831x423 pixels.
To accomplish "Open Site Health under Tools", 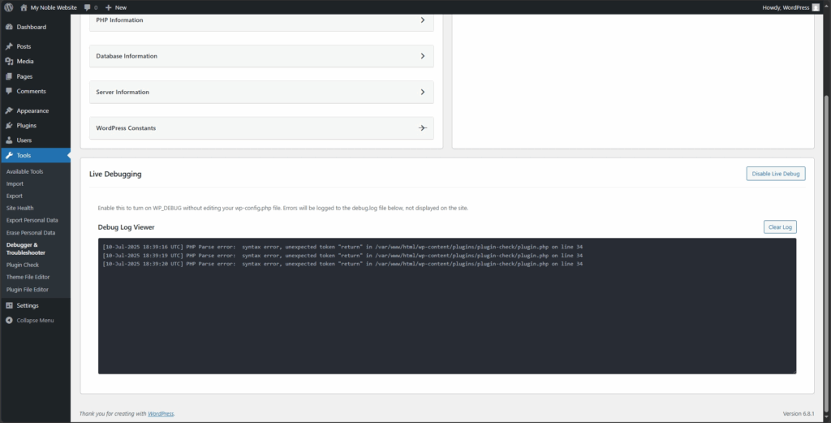I will [19, 208].
